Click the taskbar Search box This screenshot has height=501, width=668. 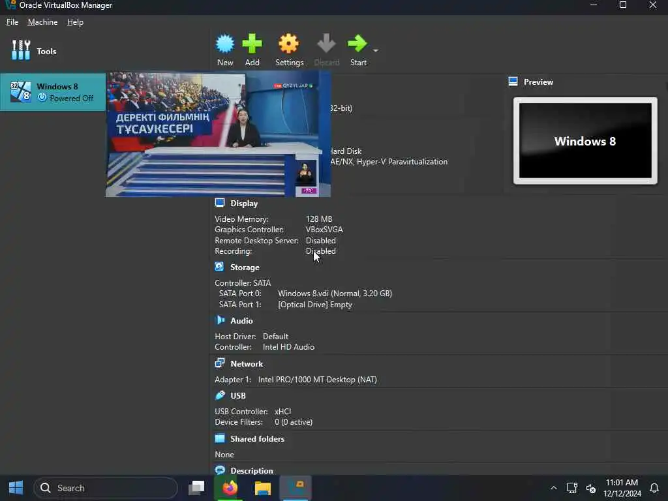[106, 488]
